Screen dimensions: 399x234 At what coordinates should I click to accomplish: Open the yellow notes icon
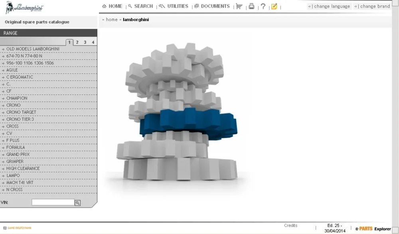click(x=274, y=6)
